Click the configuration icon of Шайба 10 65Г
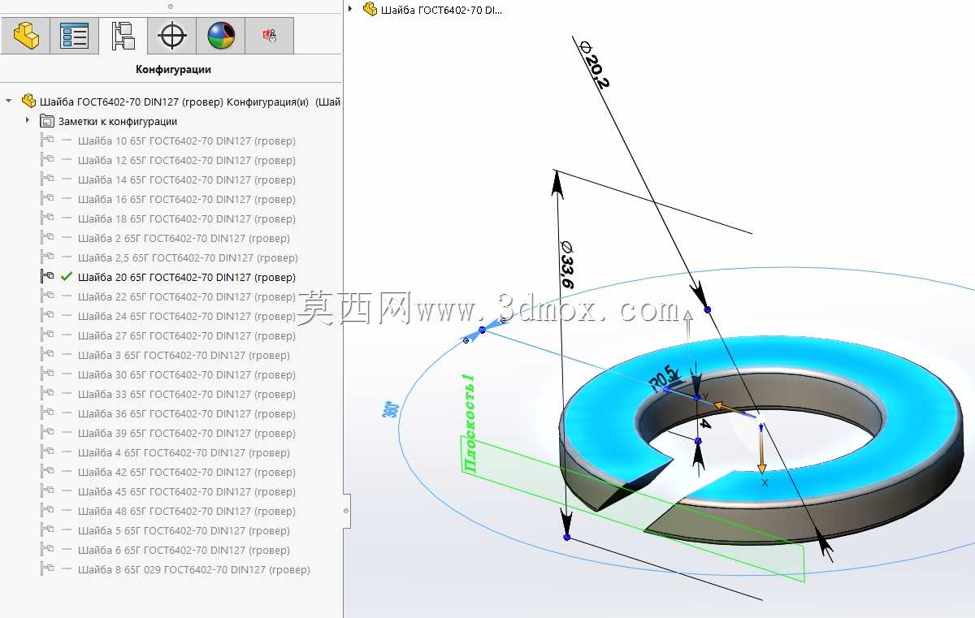The height and width of the screenshot is (618, 975). click(x=47, y=140)
